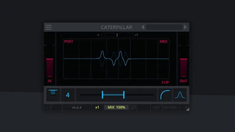This screenshot has height=132, width=235.
Task: Click the OUT level meter
Action: [x=184, y=68]
